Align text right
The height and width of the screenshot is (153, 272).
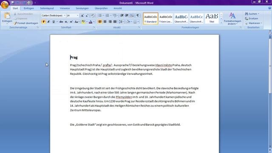110,22
